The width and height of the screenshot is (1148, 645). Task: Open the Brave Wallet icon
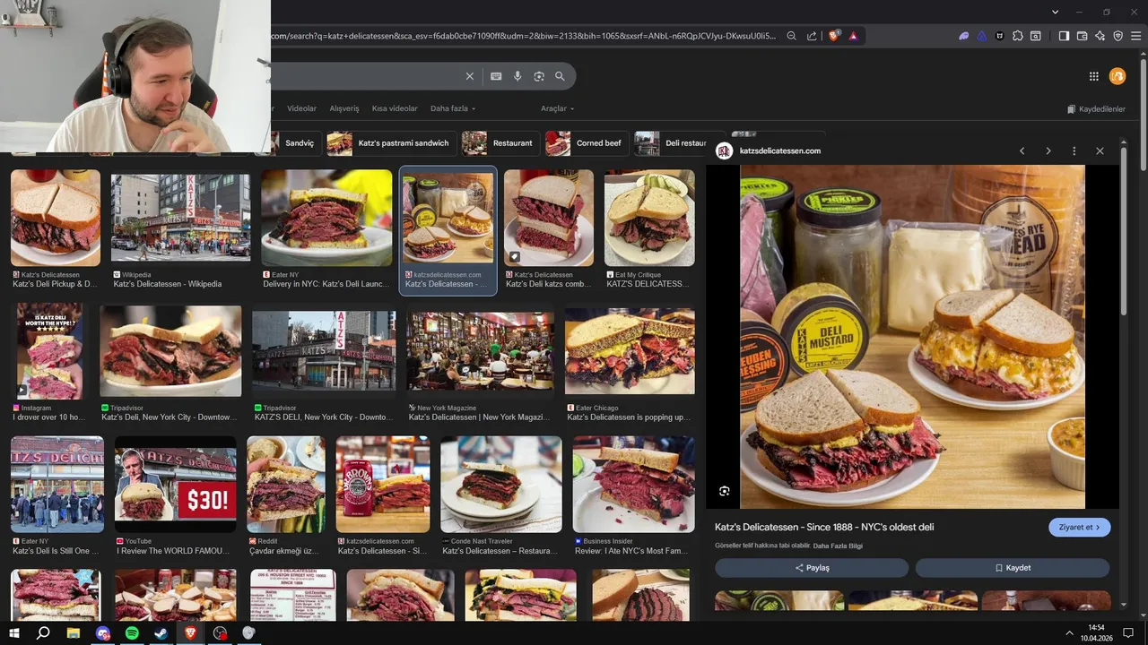point(1082,36)
